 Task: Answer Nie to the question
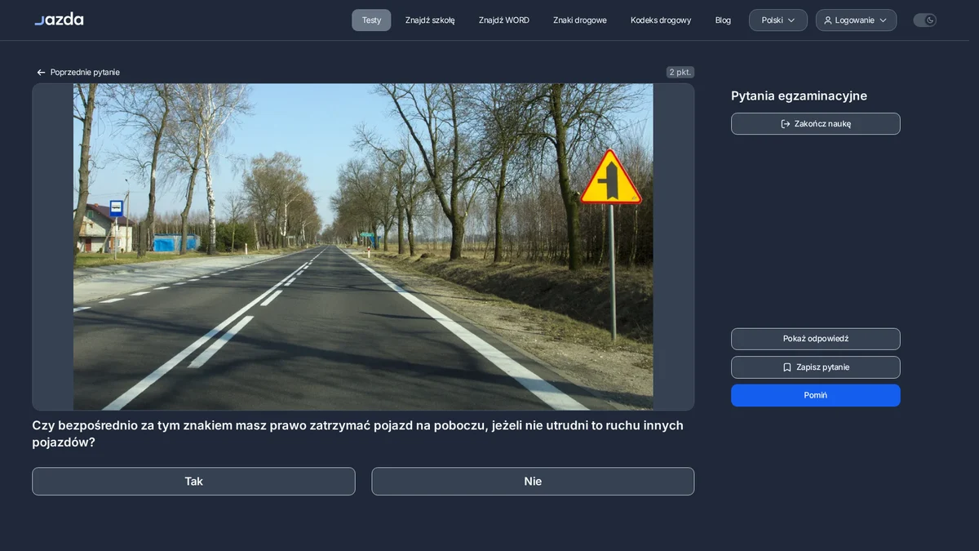point(533,482)
